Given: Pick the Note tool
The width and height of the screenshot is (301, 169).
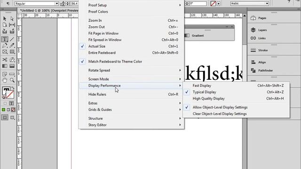Looking at the screenshot, I should (x=5, y=74).
